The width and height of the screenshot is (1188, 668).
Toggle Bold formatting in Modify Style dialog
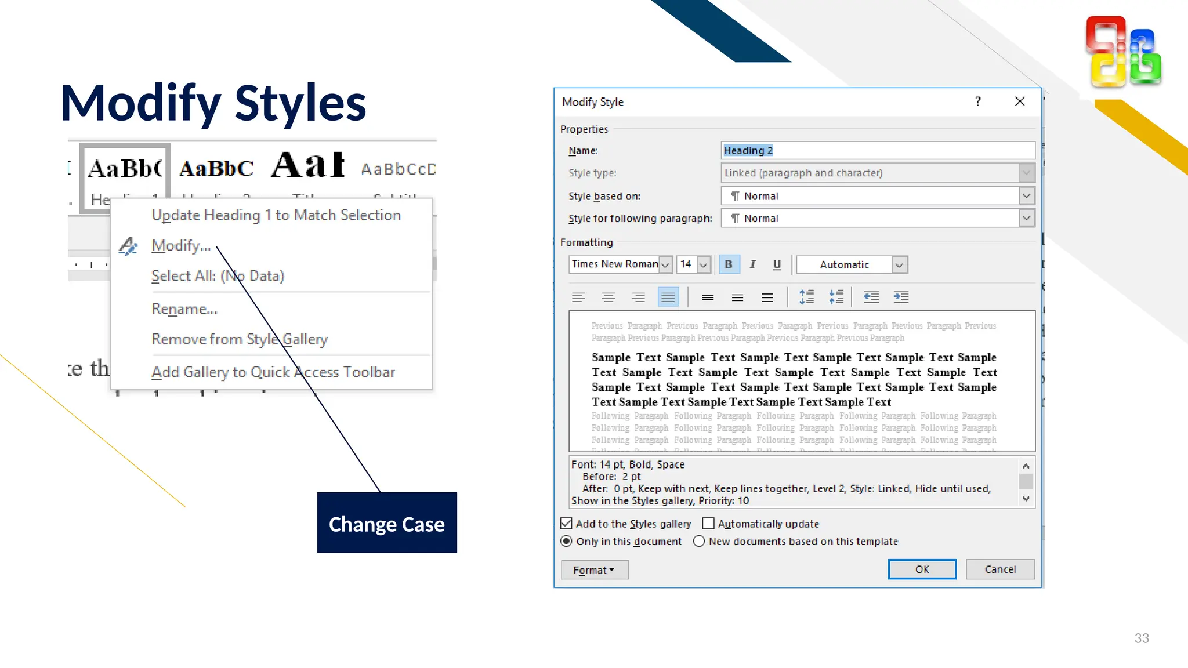tap(729, 264)
